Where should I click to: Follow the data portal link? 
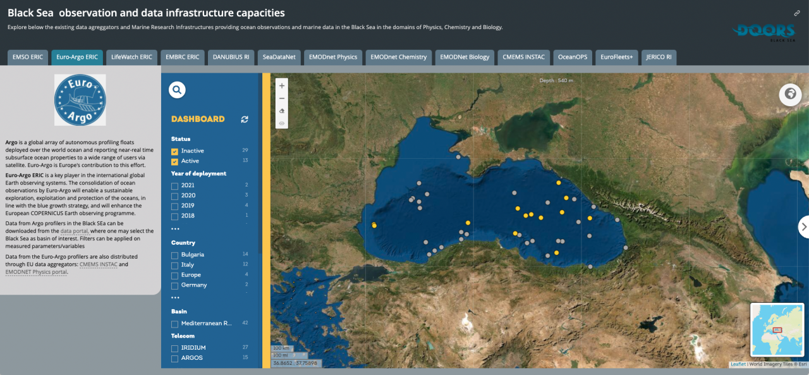(x=75, y=231)
